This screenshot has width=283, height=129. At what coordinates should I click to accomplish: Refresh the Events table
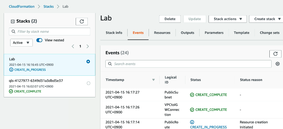tap(275, 54)
